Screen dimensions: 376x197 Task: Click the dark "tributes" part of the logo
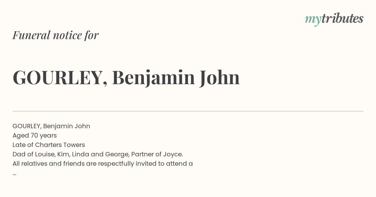342,18
